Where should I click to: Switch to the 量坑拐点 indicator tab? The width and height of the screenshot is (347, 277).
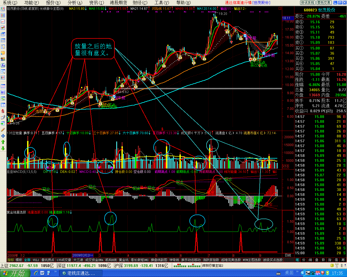tap(48, 260)
